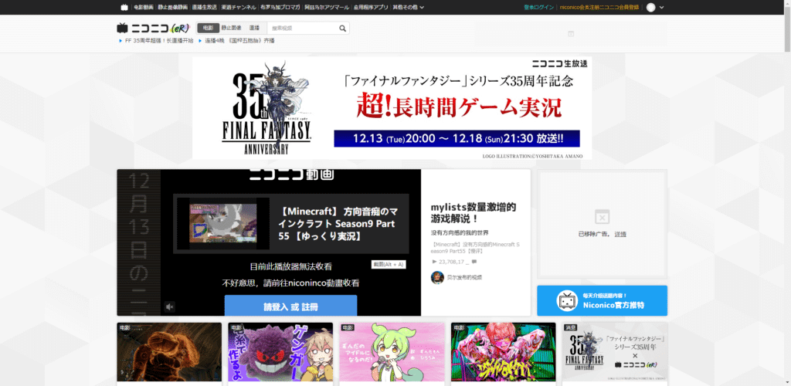Click the 登录ログイン link
The width and height of the screenshot is (791, 386).
tap(538, 7)
